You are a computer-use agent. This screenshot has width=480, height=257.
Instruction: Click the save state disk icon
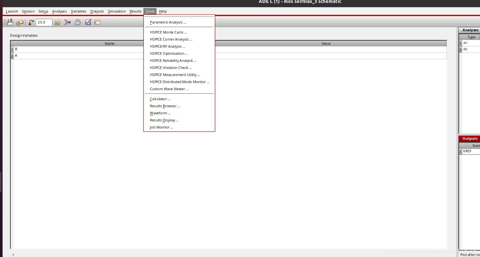pos(88,22)
